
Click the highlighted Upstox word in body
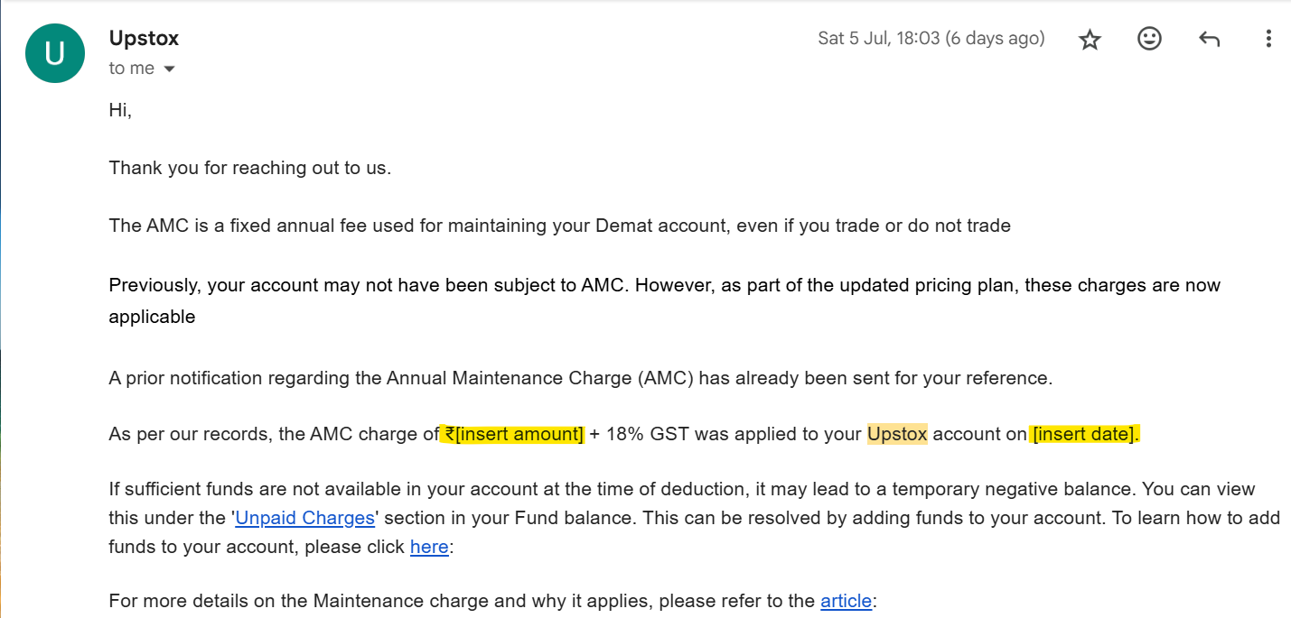(897, 434)
